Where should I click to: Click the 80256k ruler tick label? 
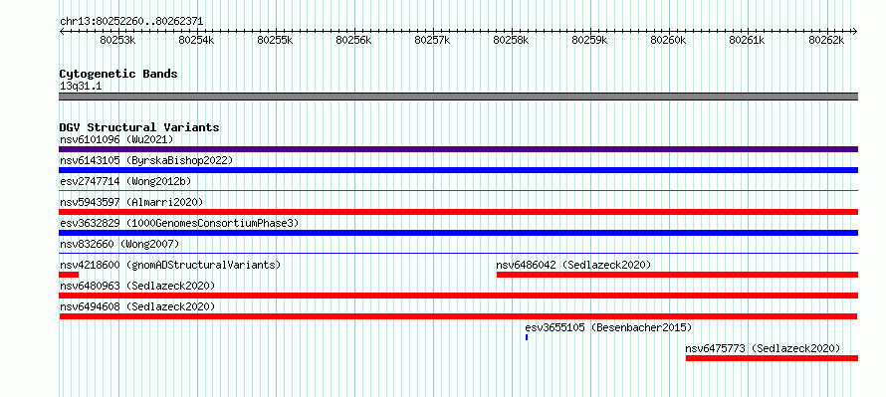pos(353,40)
